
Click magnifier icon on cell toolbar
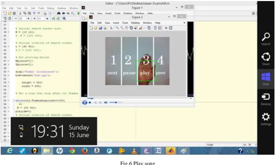tap(64, 18)
